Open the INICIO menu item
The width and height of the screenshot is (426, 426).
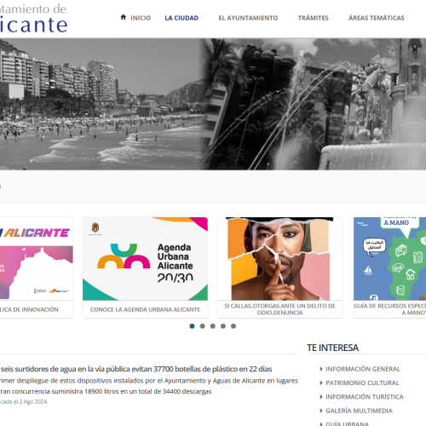tap(141, 18)
